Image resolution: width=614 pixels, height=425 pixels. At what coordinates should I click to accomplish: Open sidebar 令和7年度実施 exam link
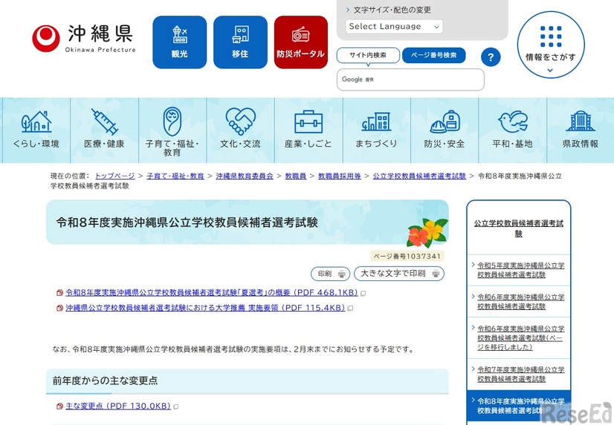pos(521,375)
